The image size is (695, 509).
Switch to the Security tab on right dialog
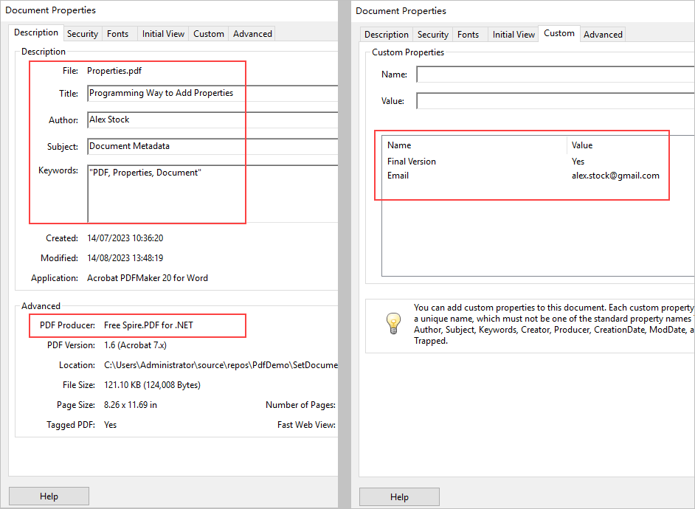[432, 34]
